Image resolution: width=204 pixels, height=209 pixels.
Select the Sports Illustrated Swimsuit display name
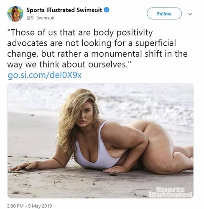click(x=64, y=10)
